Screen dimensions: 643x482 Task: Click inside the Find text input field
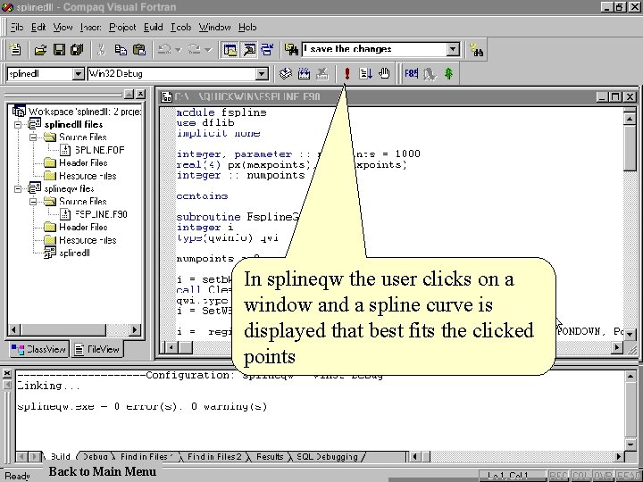[375, 50]
